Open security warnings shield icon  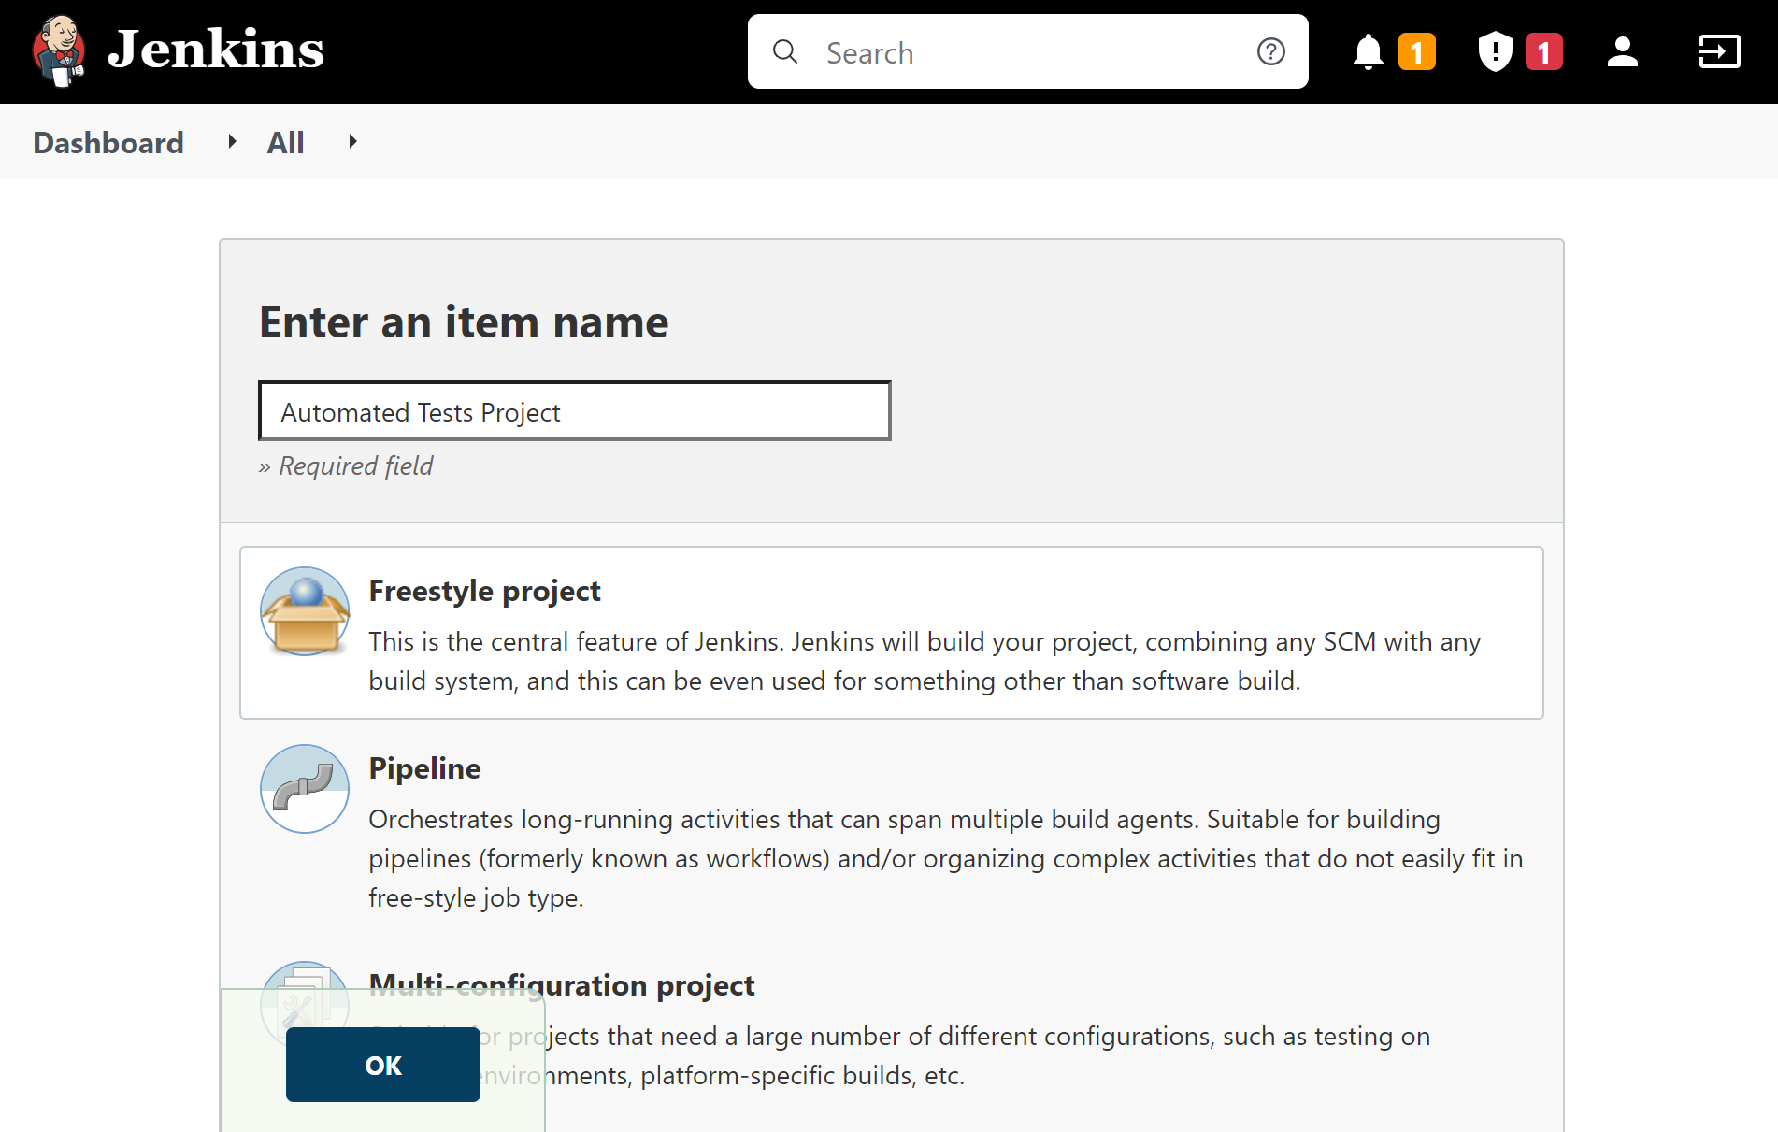coord(1495,52)
